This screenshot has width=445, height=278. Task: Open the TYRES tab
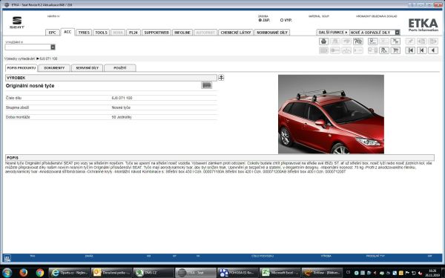click(x=84, y=33)
